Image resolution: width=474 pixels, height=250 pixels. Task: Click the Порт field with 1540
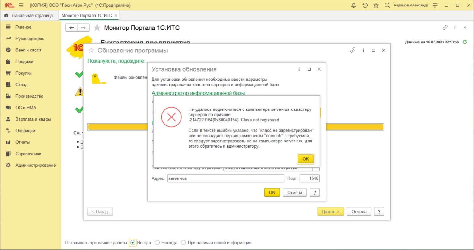coord(310,178)
